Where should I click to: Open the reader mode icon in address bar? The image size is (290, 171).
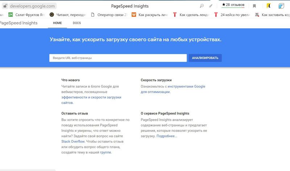click(x=202, y=6)
